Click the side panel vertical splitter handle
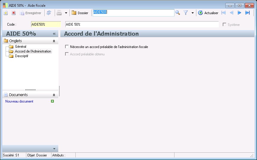The image size is (257, 160). pyautogui.click(x=59, y=91)
